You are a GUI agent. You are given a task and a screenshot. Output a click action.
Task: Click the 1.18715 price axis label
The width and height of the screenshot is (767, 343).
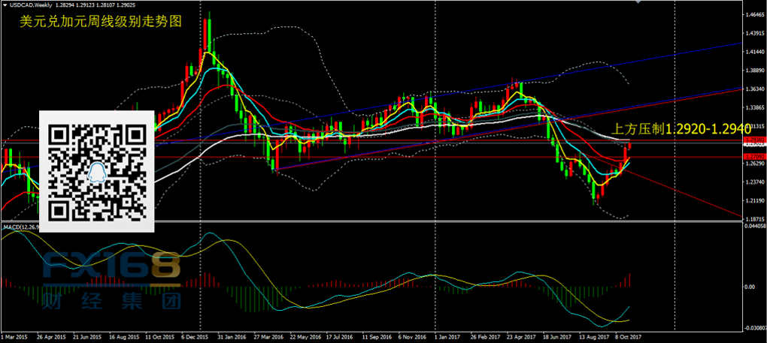(x=753, y=218)
